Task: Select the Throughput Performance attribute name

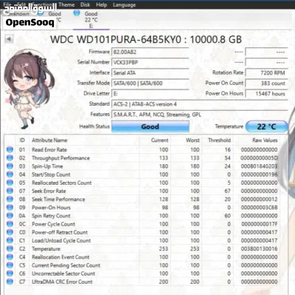Action: [x=60, y=158]
